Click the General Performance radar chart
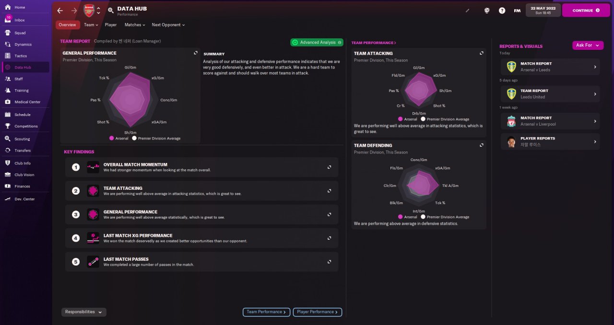 point(130,100)
